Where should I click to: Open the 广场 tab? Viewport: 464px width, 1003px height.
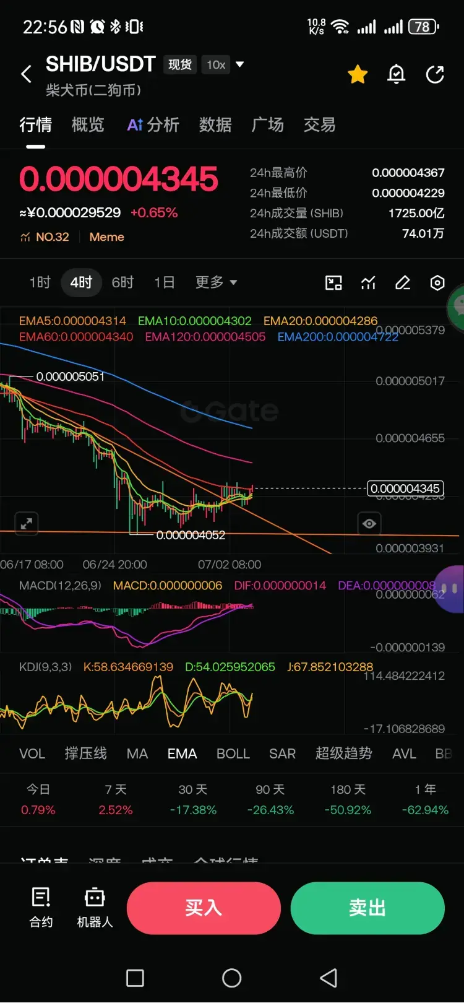pyautogui.click(x=267, y=125)
